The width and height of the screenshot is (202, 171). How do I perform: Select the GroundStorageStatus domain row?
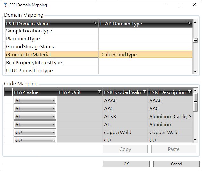click(99, 46)
